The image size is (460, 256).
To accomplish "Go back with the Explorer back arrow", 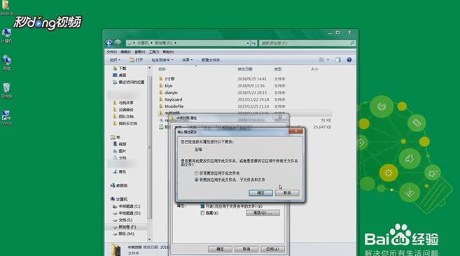I will pos(109,43).
